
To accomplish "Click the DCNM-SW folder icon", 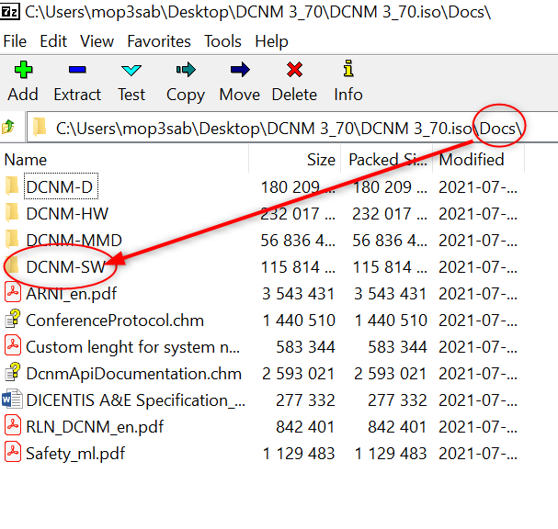I will click(12, 266).
